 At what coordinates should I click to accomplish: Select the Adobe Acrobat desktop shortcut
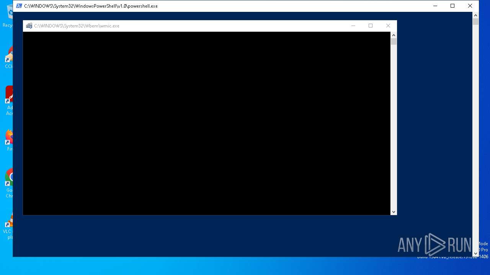tap(9, 100)
